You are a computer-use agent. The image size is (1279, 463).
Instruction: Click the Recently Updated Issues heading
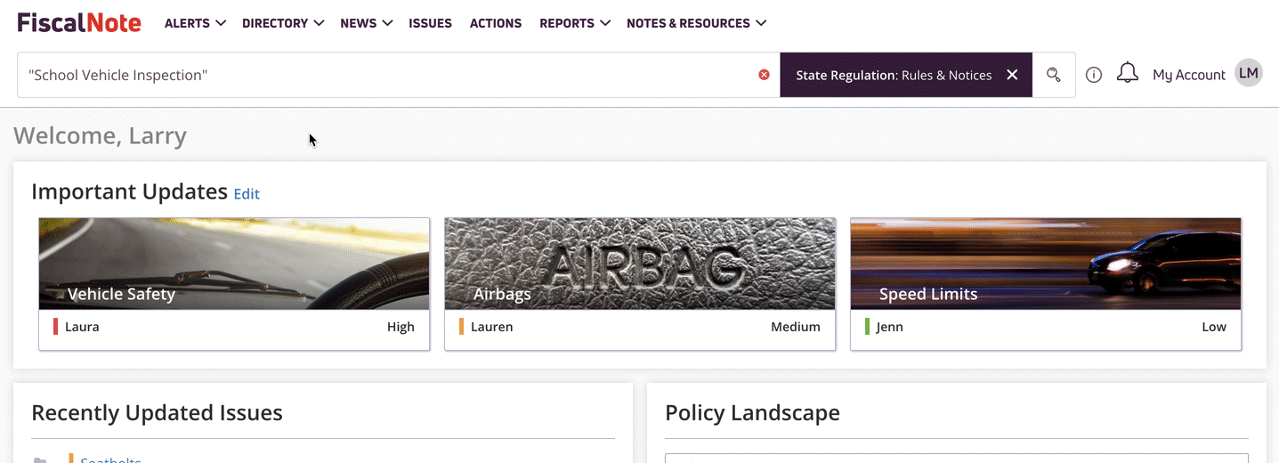157,412
